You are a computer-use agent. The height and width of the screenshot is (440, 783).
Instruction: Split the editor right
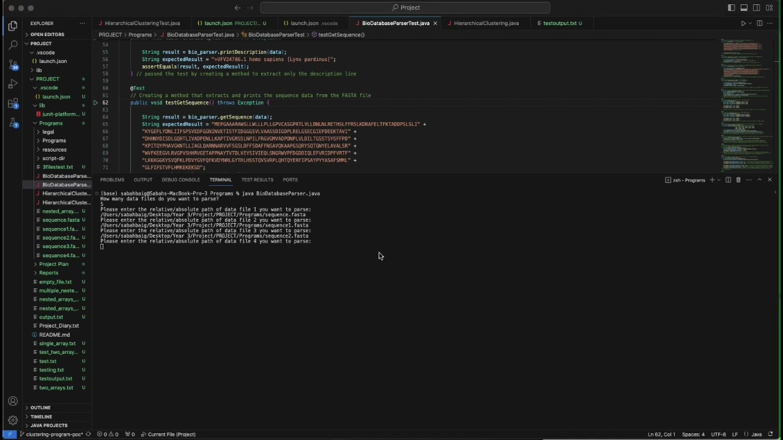point(760,23)
